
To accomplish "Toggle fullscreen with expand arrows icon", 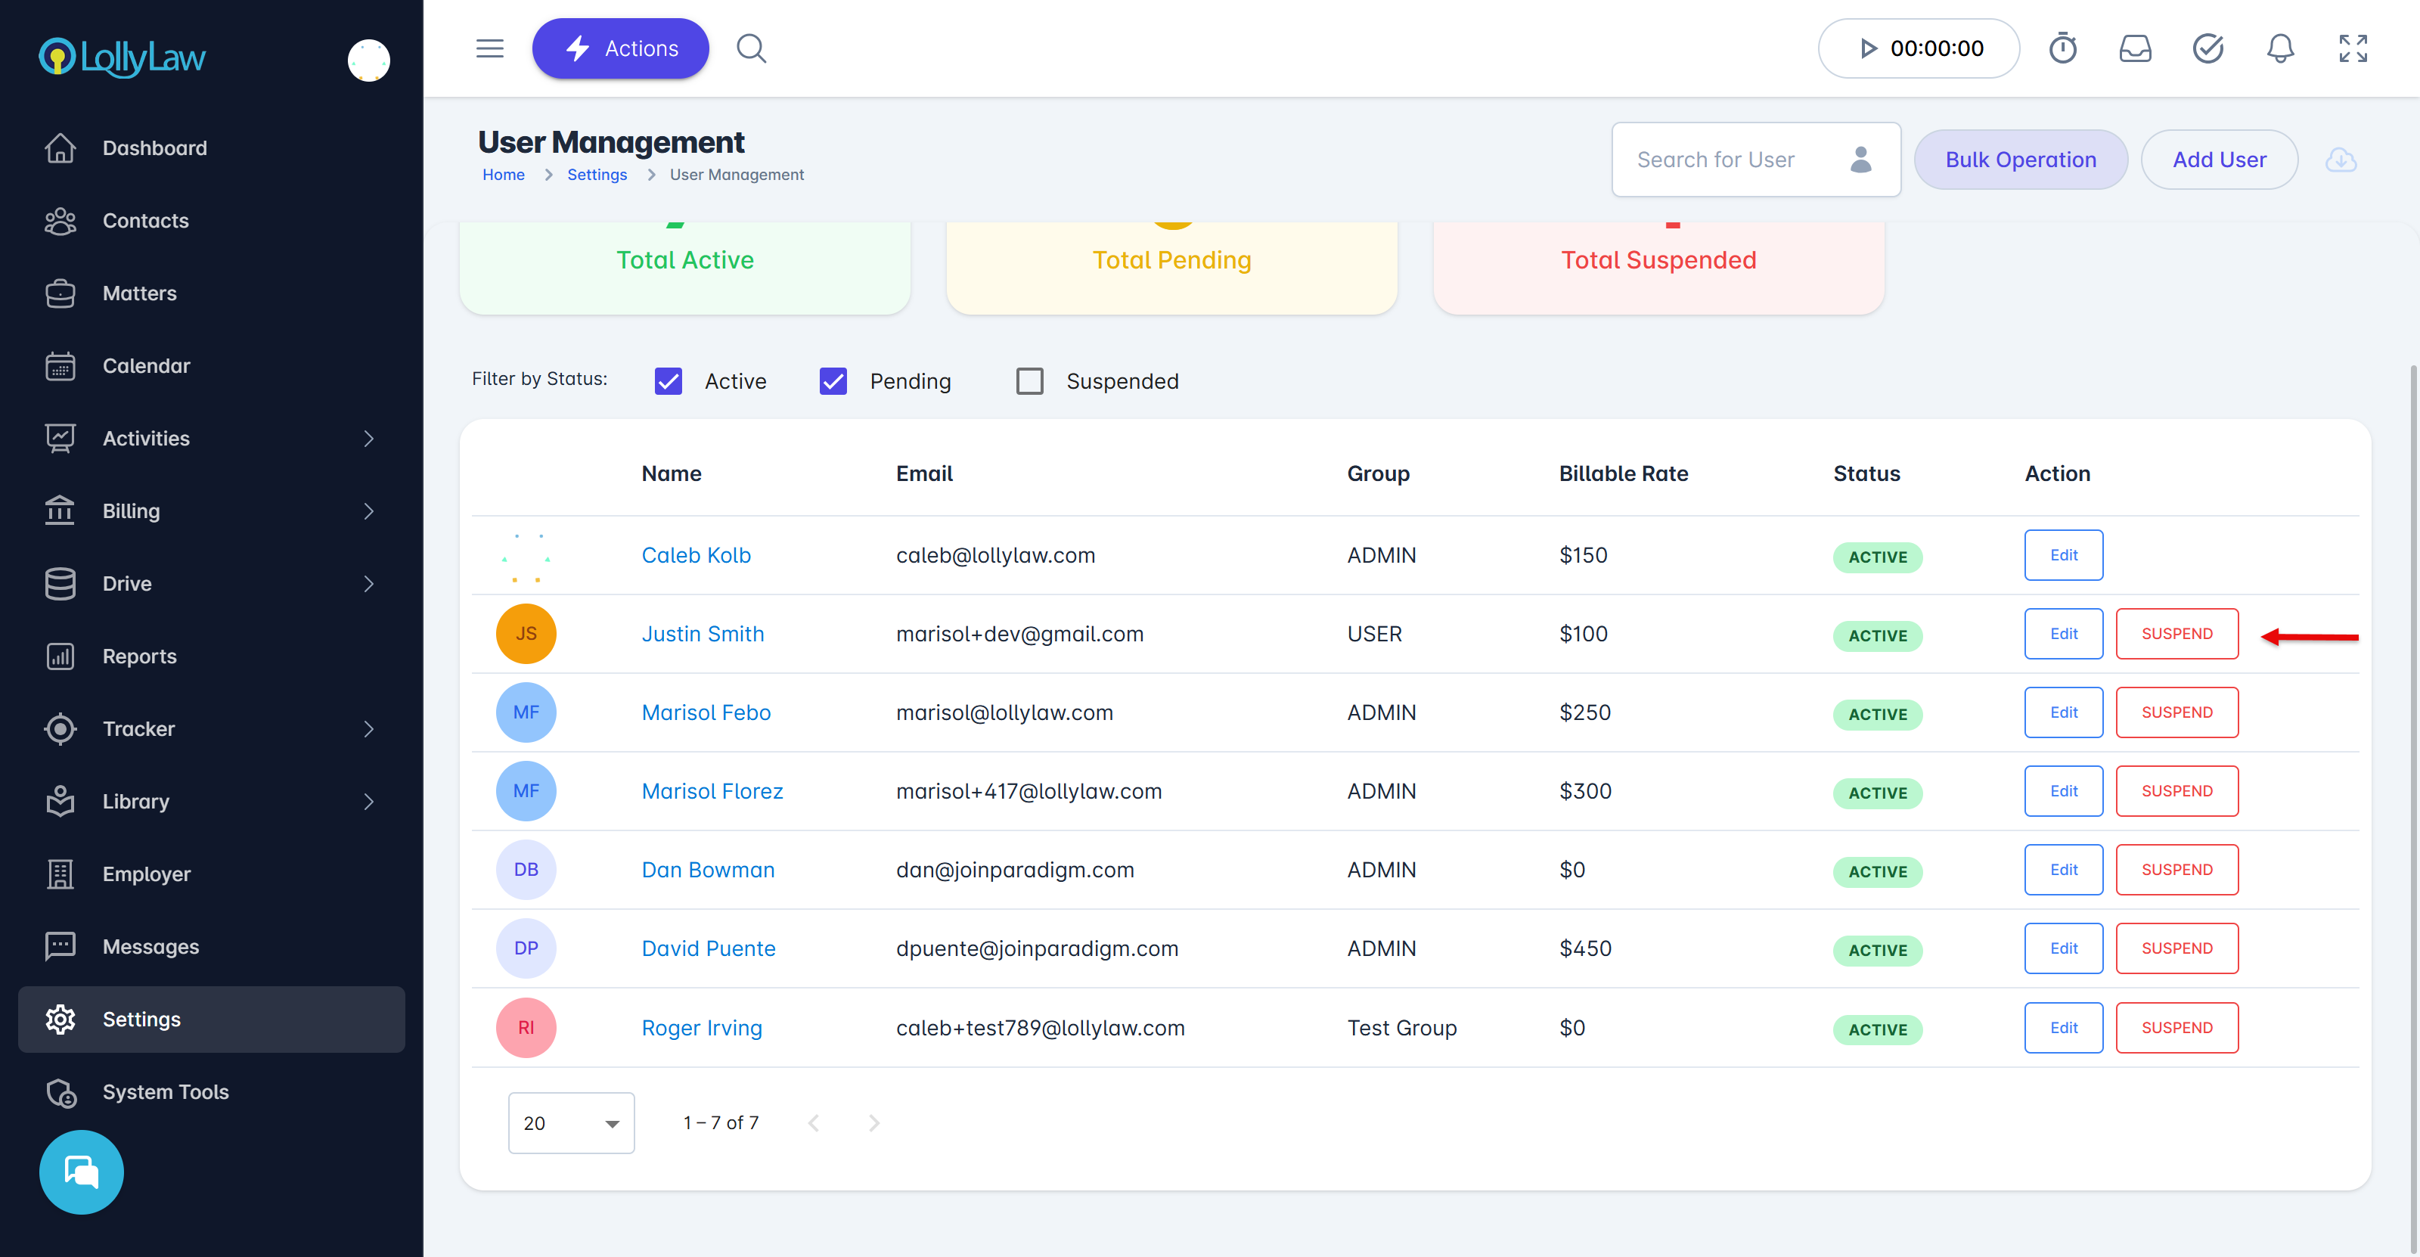I will [2353, 48].
